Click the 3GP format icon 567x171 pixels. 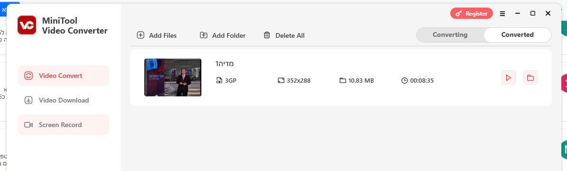pyautogui.click(x=219, y=81)
